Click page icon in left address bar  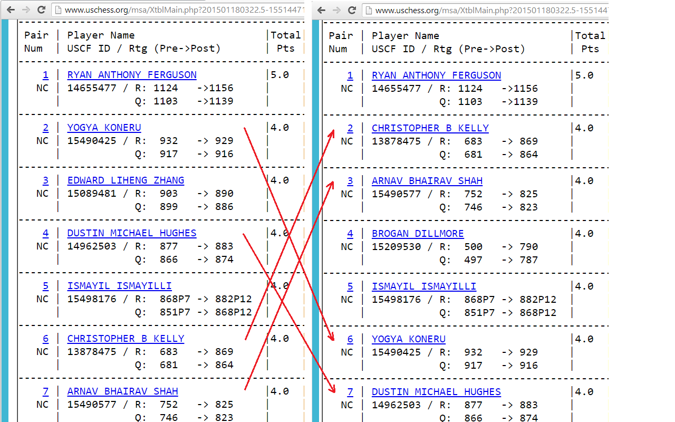[59, 9]
